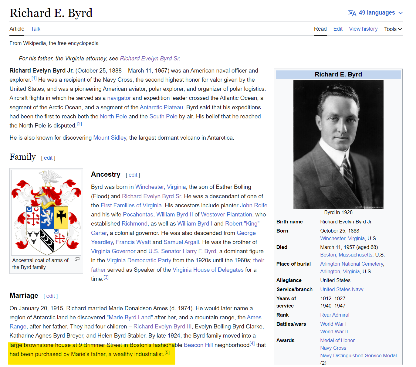Edit the Marriage section
This screenshot has width=416, height=367.
[50, 296]
